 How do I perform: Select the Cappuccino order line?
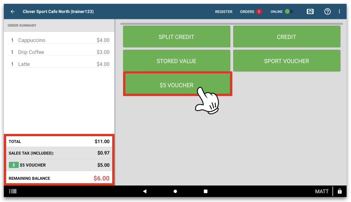(x=59, y=40)
